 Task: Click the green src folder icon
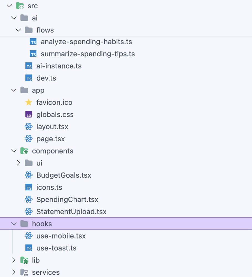20,6
